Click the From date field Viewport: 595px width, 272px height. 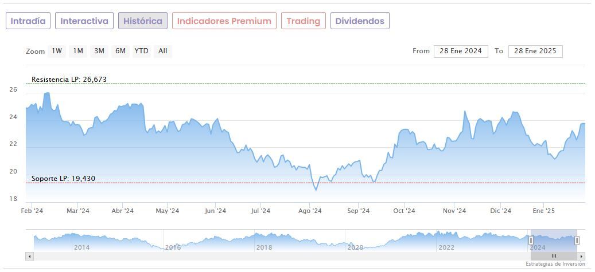click(x=461, y=51)
